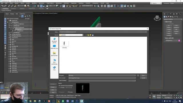Open Photoshop from the taskbar
The image size is (183, 103).
point(77,101)
